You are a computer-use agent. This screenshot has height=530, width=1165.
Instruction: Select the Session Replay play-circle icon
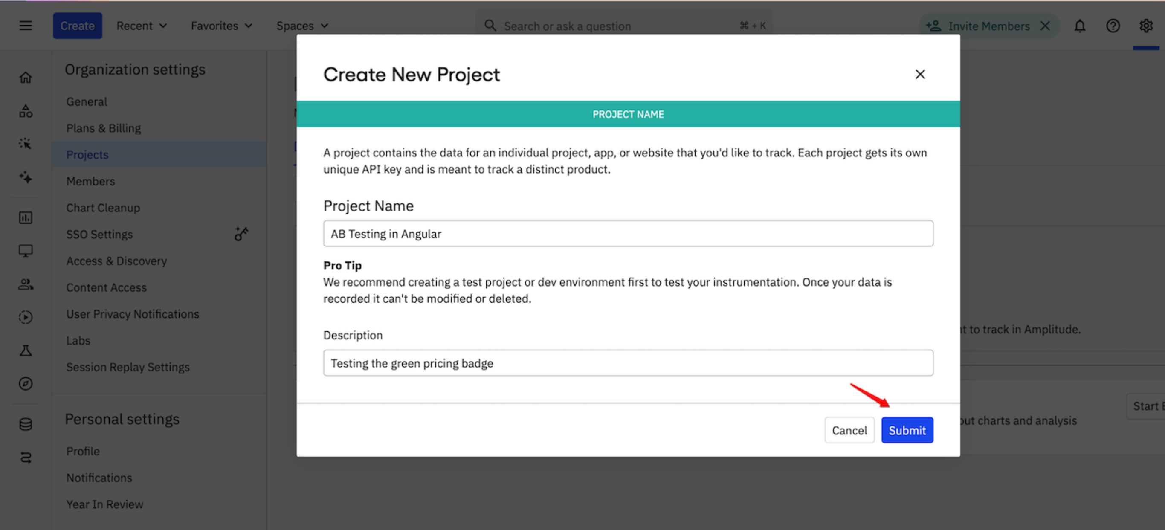click(26, 316)
